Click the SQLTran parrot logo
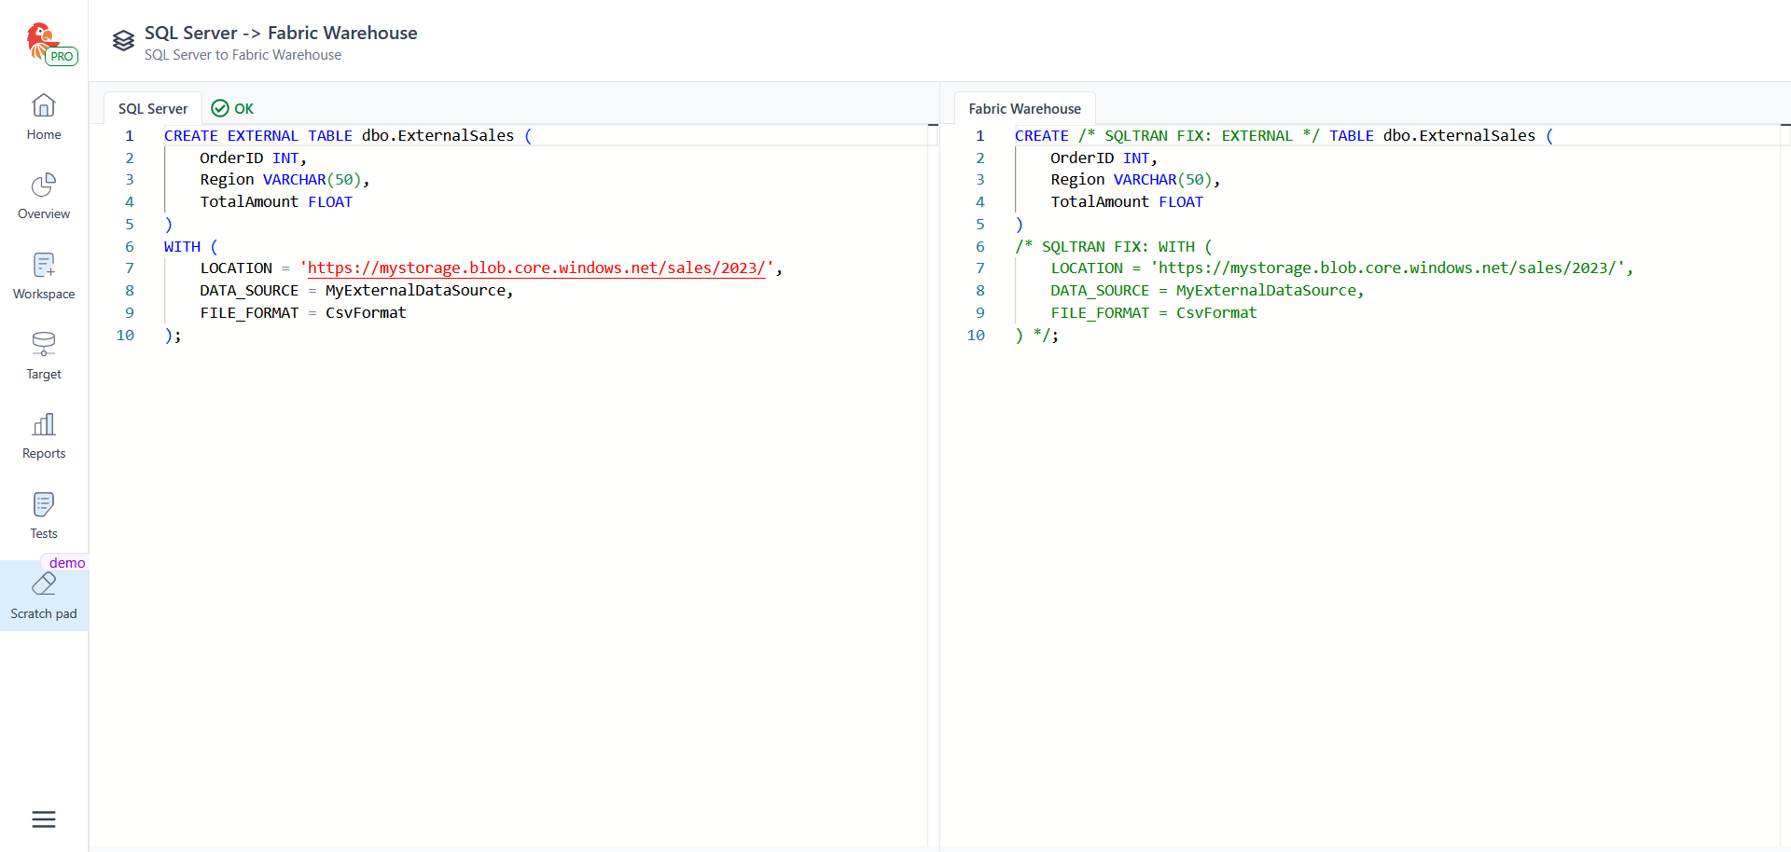 click(x=40, y=39)
